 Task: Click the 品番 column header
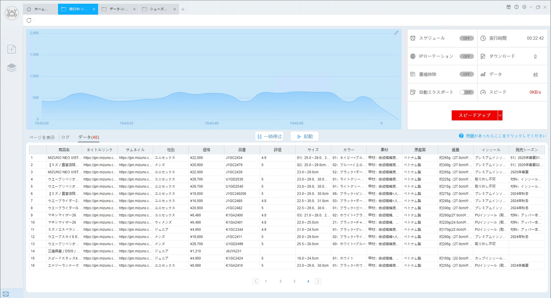point(242,150)
